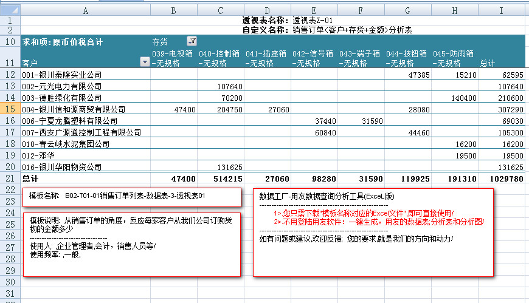Screen dimensions: 529x303
Task: Select column I header
Action: point(501,10)
